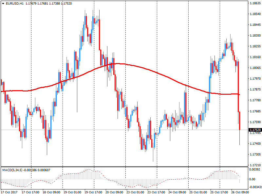Select the 23 Oct 01:00 time label

point(135,192)
